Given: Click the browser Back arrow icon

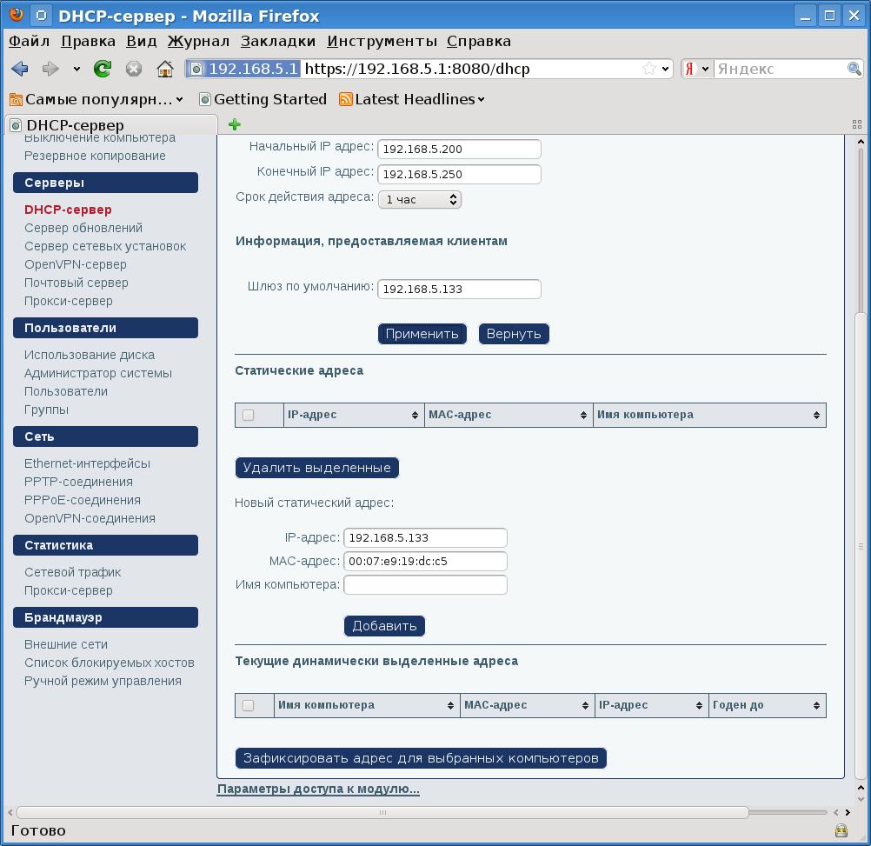Looking at the screenshot, I should (19, 69).
